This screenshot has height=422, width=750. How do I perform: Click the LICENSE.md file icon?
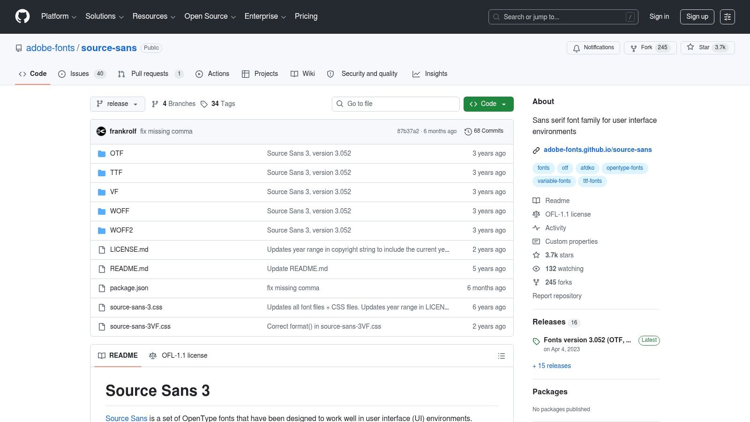point(102,250)
